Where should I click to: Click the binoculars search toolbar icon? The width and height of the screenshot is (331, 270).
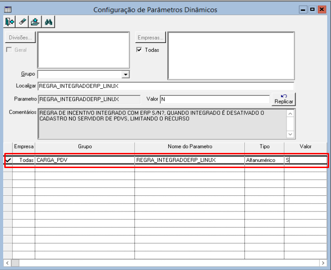49,22
